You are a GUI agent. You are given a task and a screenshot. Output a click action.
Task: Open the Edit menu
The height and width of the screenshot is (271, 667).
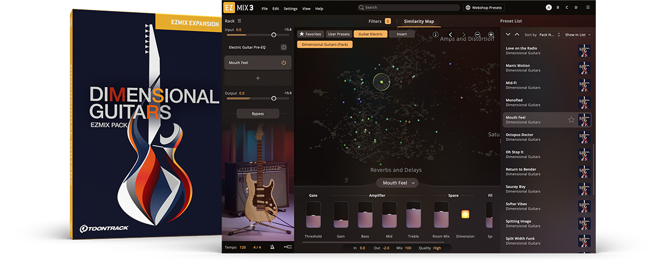(276, 8)
